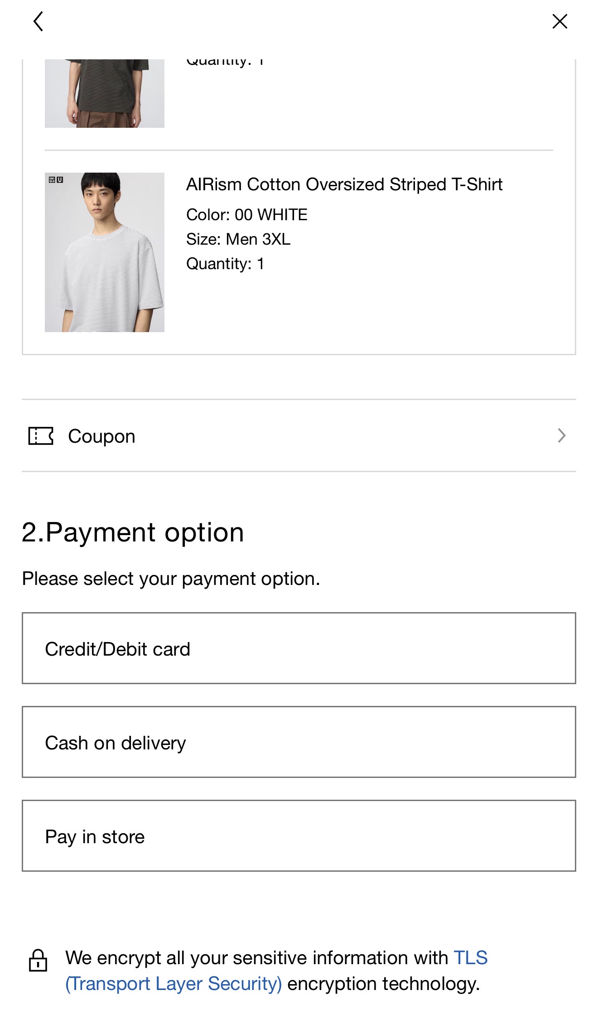Click the 'Transport Layer Security' link text
Viewport: 598px width, 1019px height.
[174, 984]
